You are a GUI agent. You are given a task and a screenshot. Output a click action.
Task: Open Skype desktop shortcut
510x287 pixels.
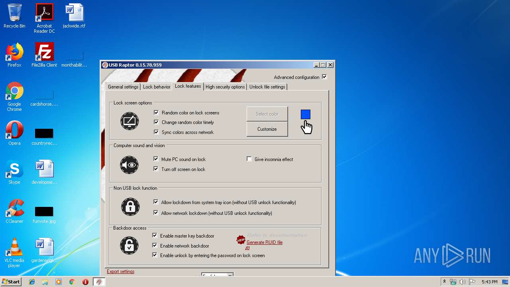[14, 172]
